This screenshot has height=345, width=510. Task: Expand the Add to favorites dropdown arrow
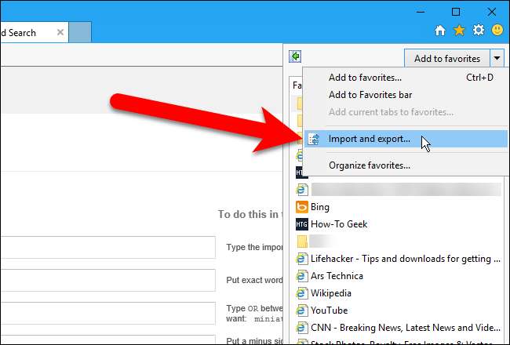pyautogui.click(x=497, y=59)
